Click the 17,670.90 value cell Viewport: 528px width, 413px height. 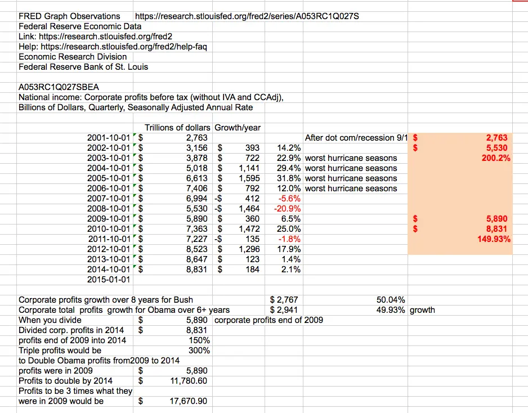pyautogui.click(x=189, y=401)
